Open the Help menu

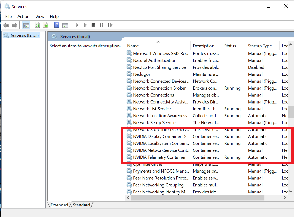(x=54, y=17)
